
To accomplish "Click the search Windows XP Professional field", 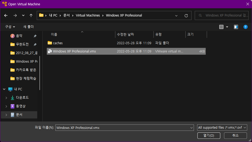I will (222, 15).
